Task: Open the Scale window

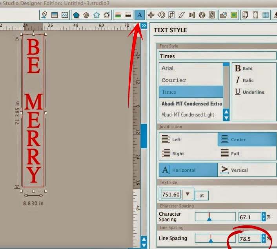Action: (x=171, y=15)
